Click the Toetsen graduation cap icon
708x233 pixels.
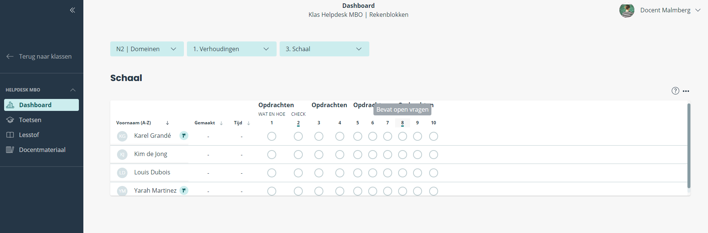coord(10,120)
